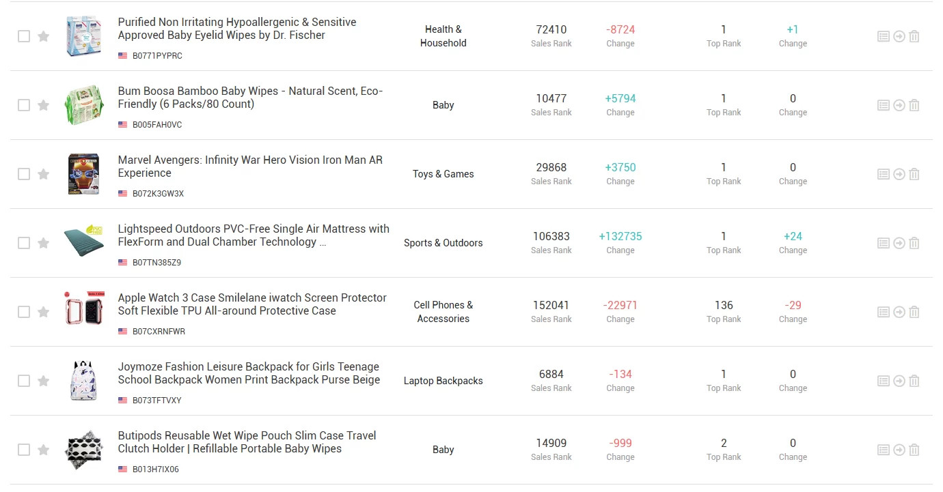Check the Butipods Wet Wipe Pouch row

24,450
